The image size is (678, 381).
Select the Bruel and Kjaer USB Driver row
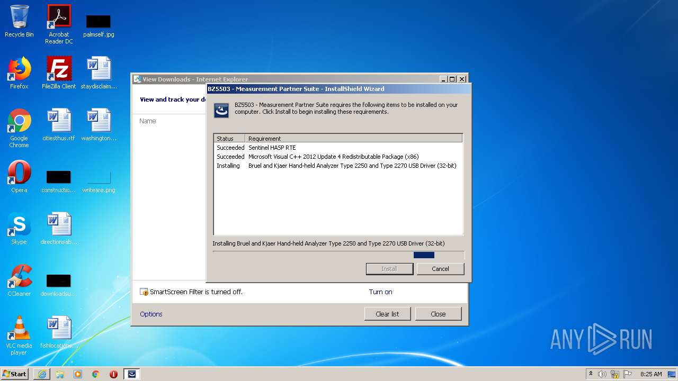[338, 166]
